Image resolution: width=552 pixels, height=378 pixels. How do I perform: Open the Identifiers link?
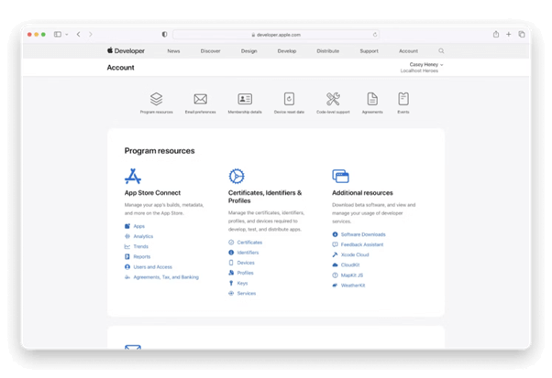pyautogui.click(x=248, y=253)
